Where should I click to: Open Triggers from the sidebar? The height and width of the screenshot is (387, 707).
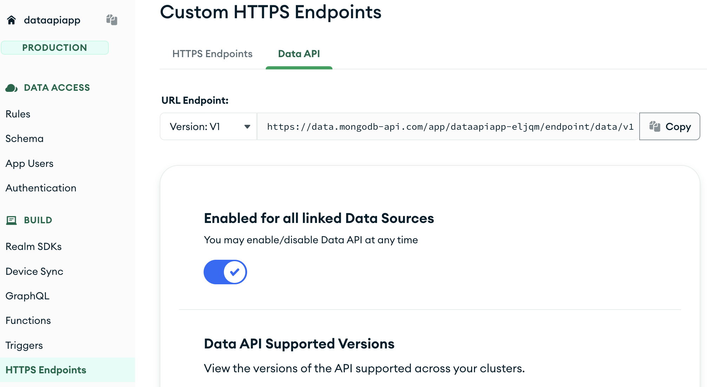(24, 345)
